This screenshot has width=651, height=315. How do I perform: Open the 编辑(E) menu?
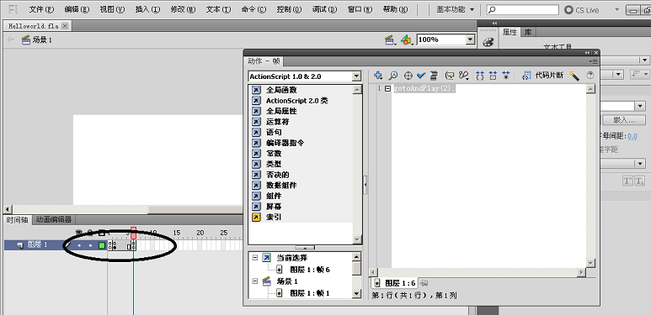(x=77, y=9)
